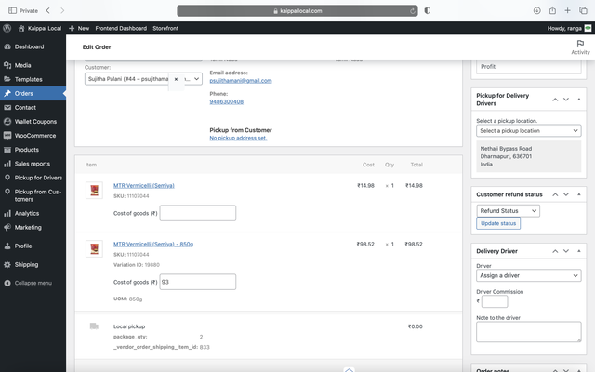Collapse Customer refund status panel

[579, 194]
